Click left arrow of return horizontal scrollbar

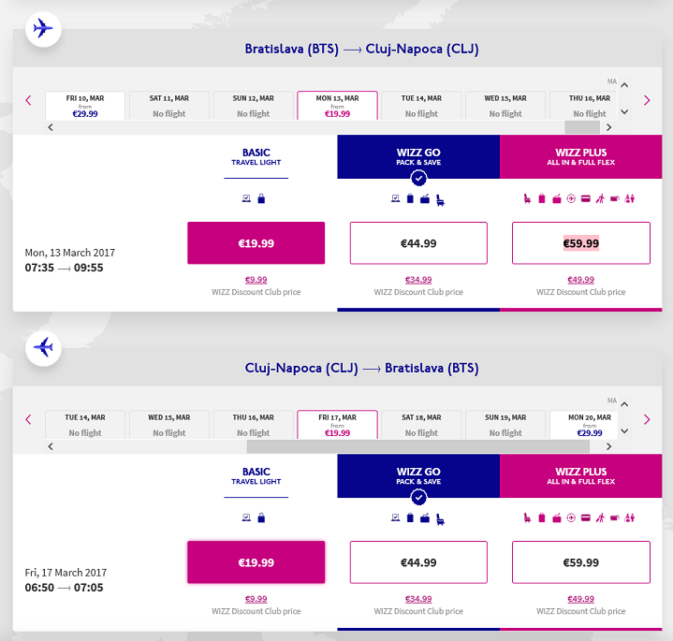tap(51, 446)
